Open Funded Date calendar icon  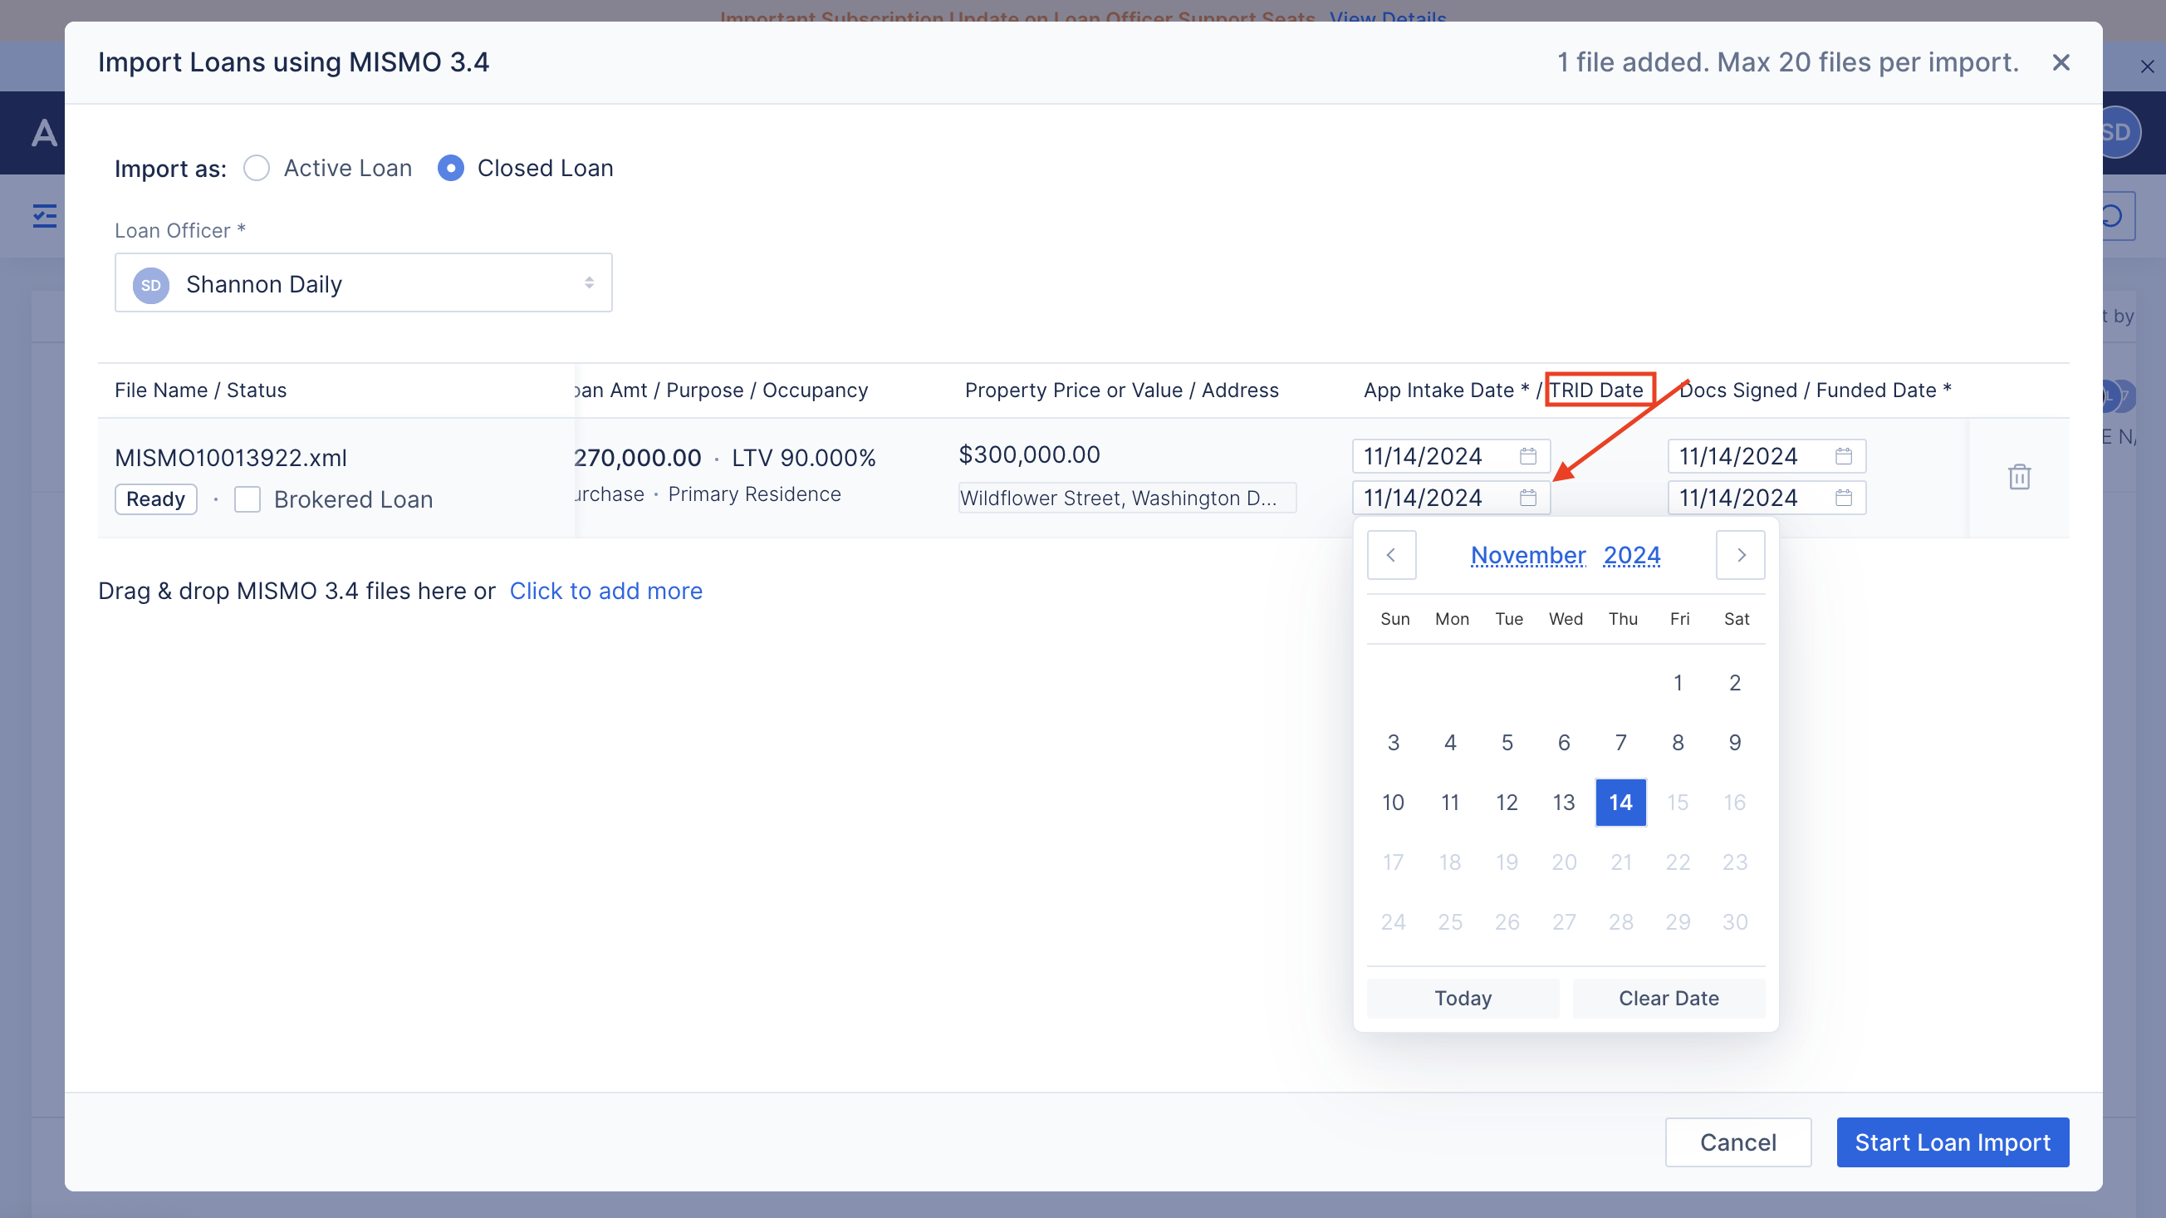(x=1843, y=498)
